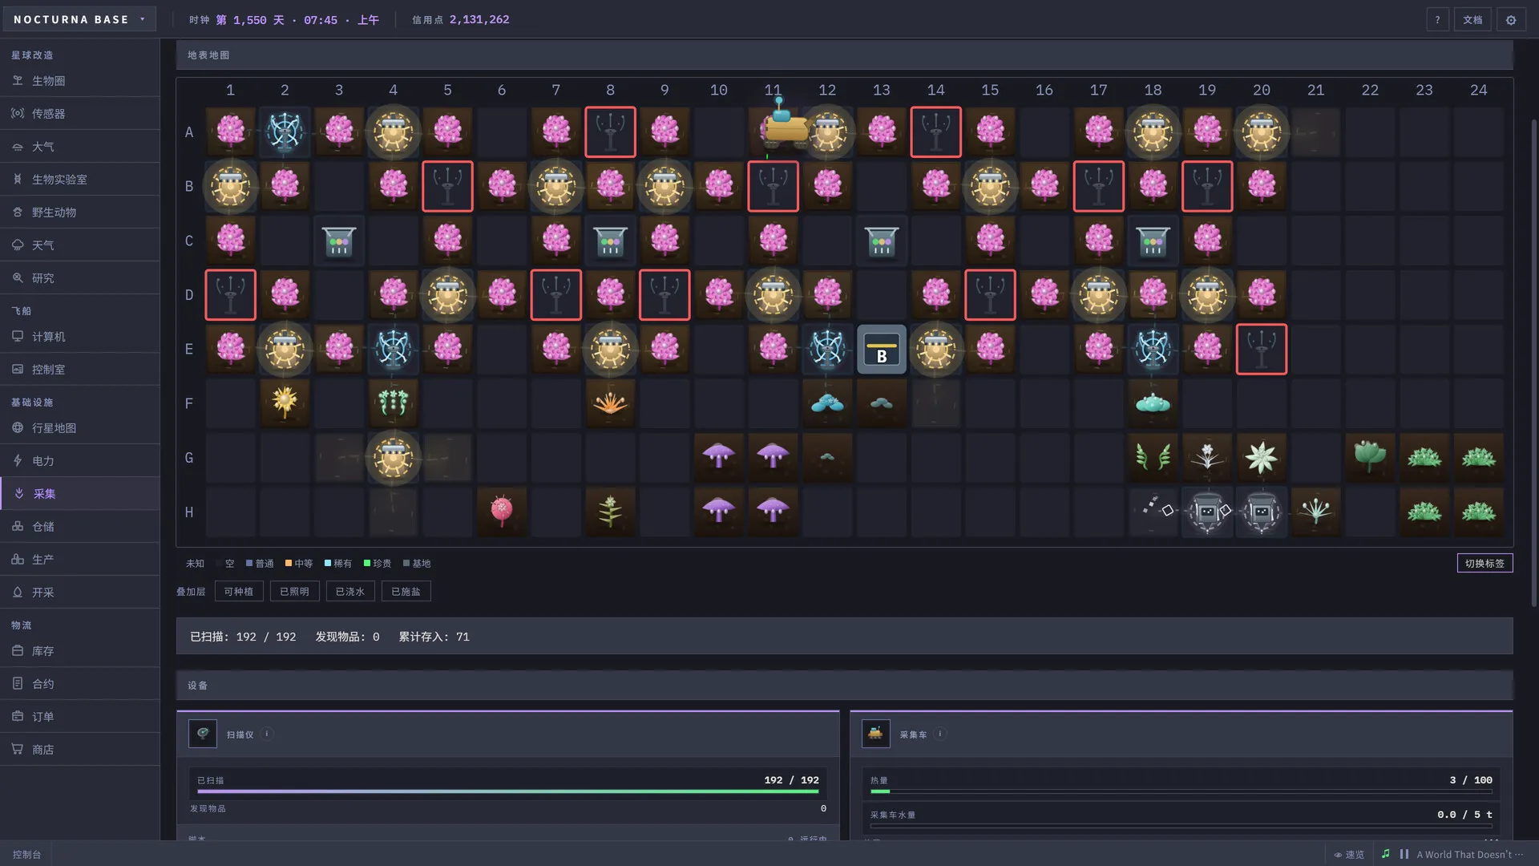1539x866 pixels.
Task: Go to 生物圈 in the sidebar
Action: tap(80, 81)
